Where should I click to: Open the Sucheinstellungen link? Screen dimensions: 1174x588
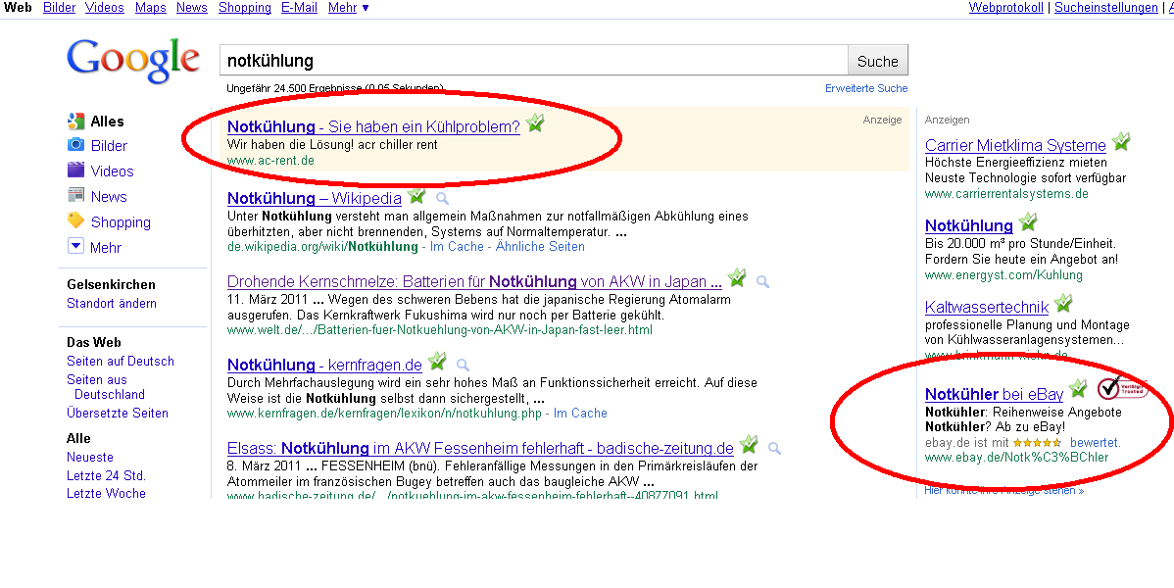pyautogui.click(x=1105, y=8)
